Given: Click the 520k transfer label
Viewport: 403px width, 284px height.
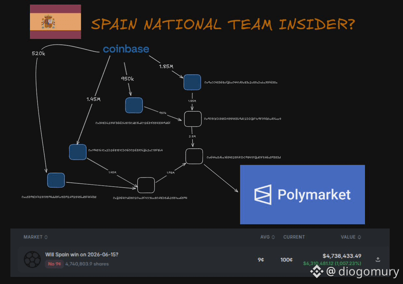Looking at the screenshot, I should click(38, 53).
